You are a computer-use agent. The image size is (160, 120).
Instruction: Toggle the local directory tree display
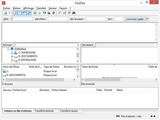(19, 13)
